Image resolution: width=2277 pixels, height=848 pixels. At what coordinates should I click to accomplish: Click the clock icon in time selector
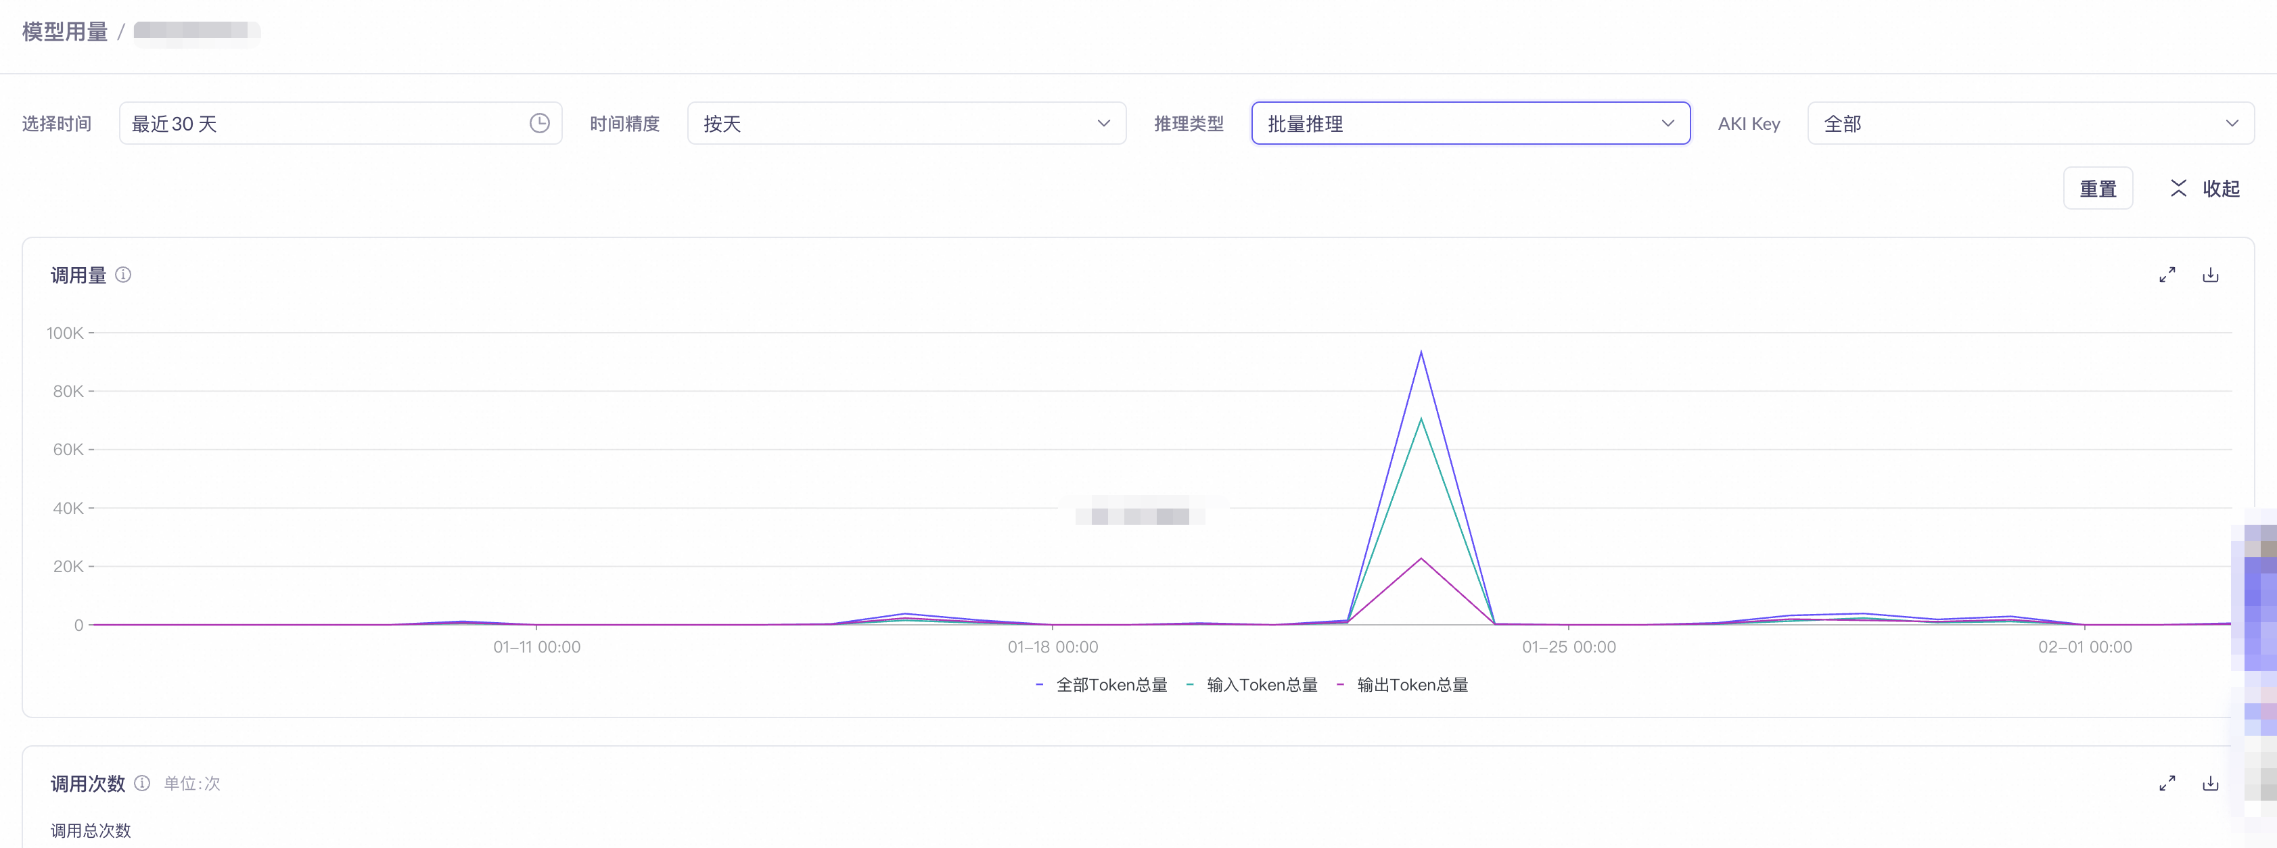pos(539,124)
